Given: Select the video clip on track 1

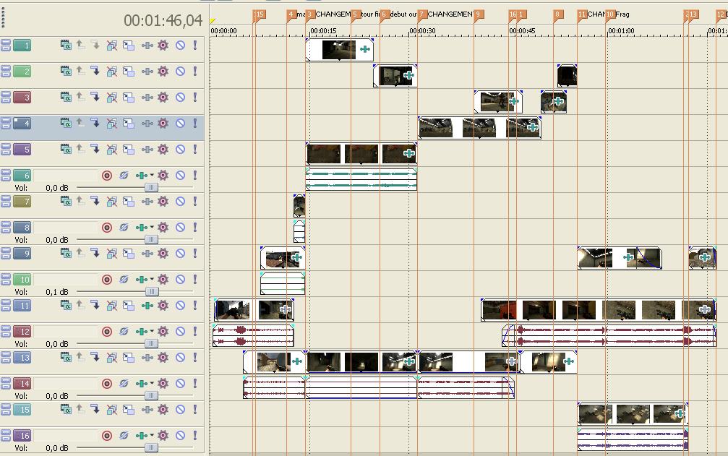Looking at the screenshot, I should click(x=339, y=50).
